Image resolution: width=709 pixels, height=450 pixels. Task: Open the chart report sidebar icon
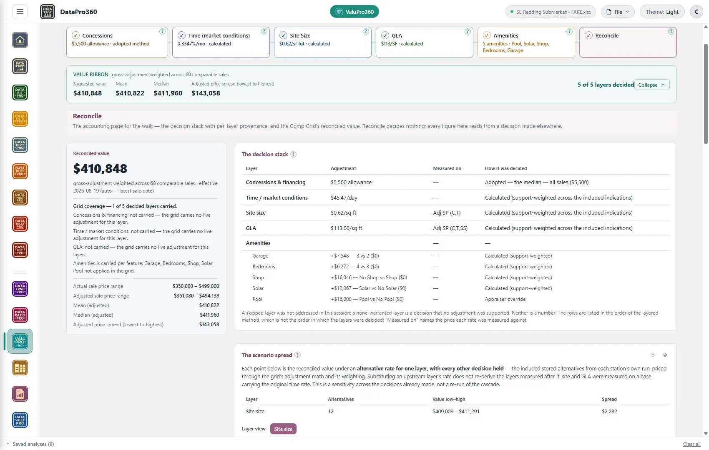pos(20,394)
